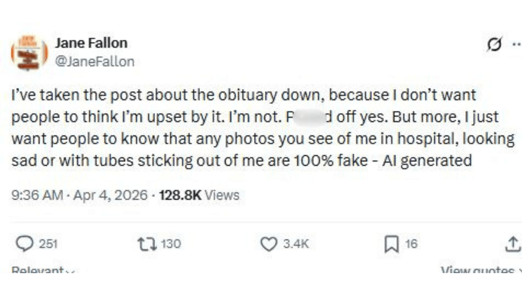The image size is (522, 293).
Task: Click the Grok icon beside the tweet header
Action: coord(495,45)
